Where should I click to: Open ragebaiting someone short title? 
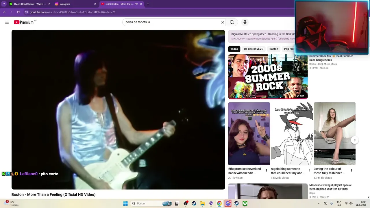[x=288, y=171]
